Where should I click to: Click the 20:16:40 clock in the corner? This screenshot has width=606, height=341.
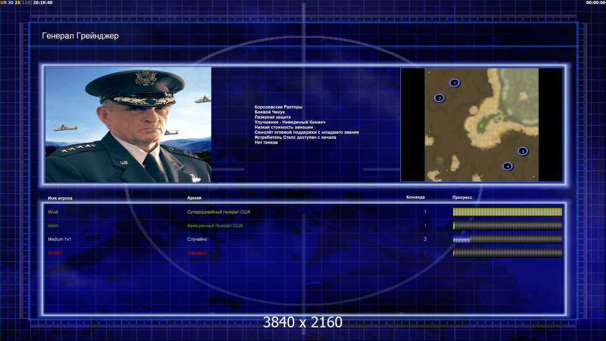43,2
